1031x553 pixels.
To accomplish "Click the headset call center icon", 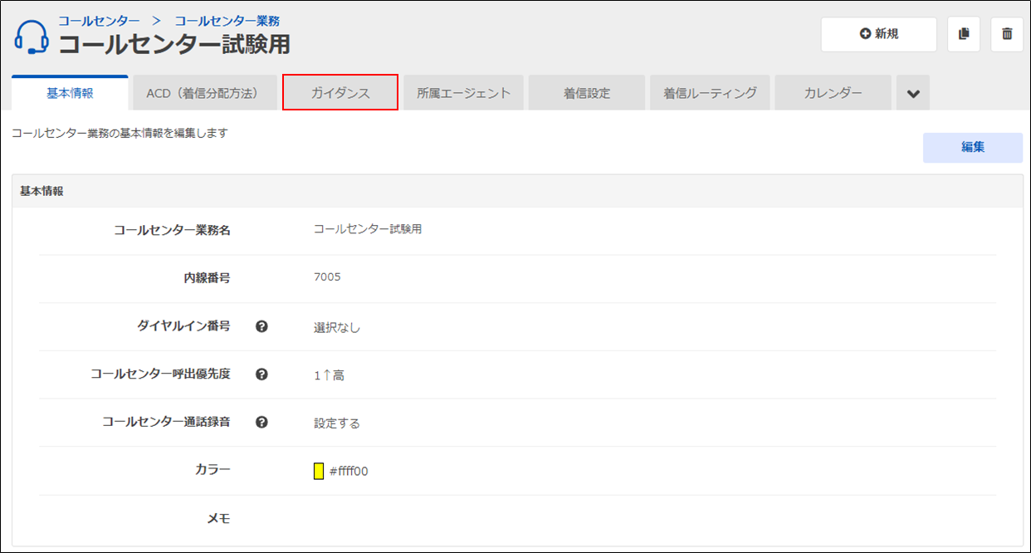I will click(32, 37).
